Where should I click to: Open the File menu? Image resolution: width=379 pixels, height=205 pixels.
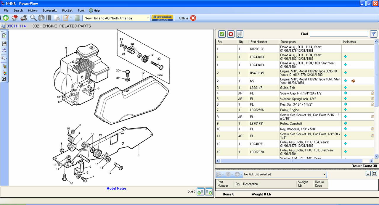click(6, 10)
